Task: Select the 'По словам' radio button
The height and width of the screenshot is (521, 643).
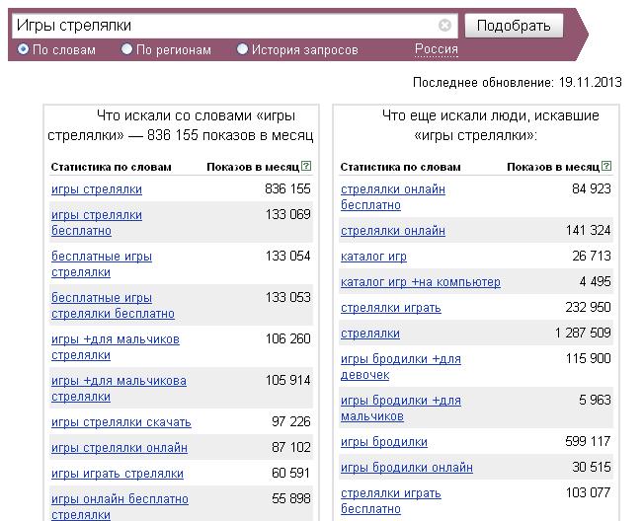Action: point(23,49)
